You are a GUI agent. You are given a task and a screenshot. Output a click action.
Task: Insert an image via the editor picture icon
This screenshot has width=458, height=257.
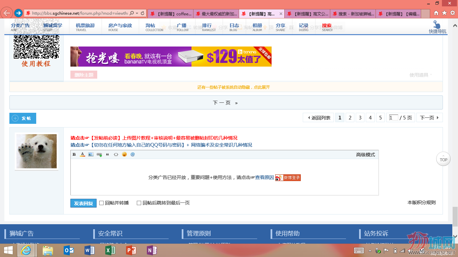click(91, 154)
